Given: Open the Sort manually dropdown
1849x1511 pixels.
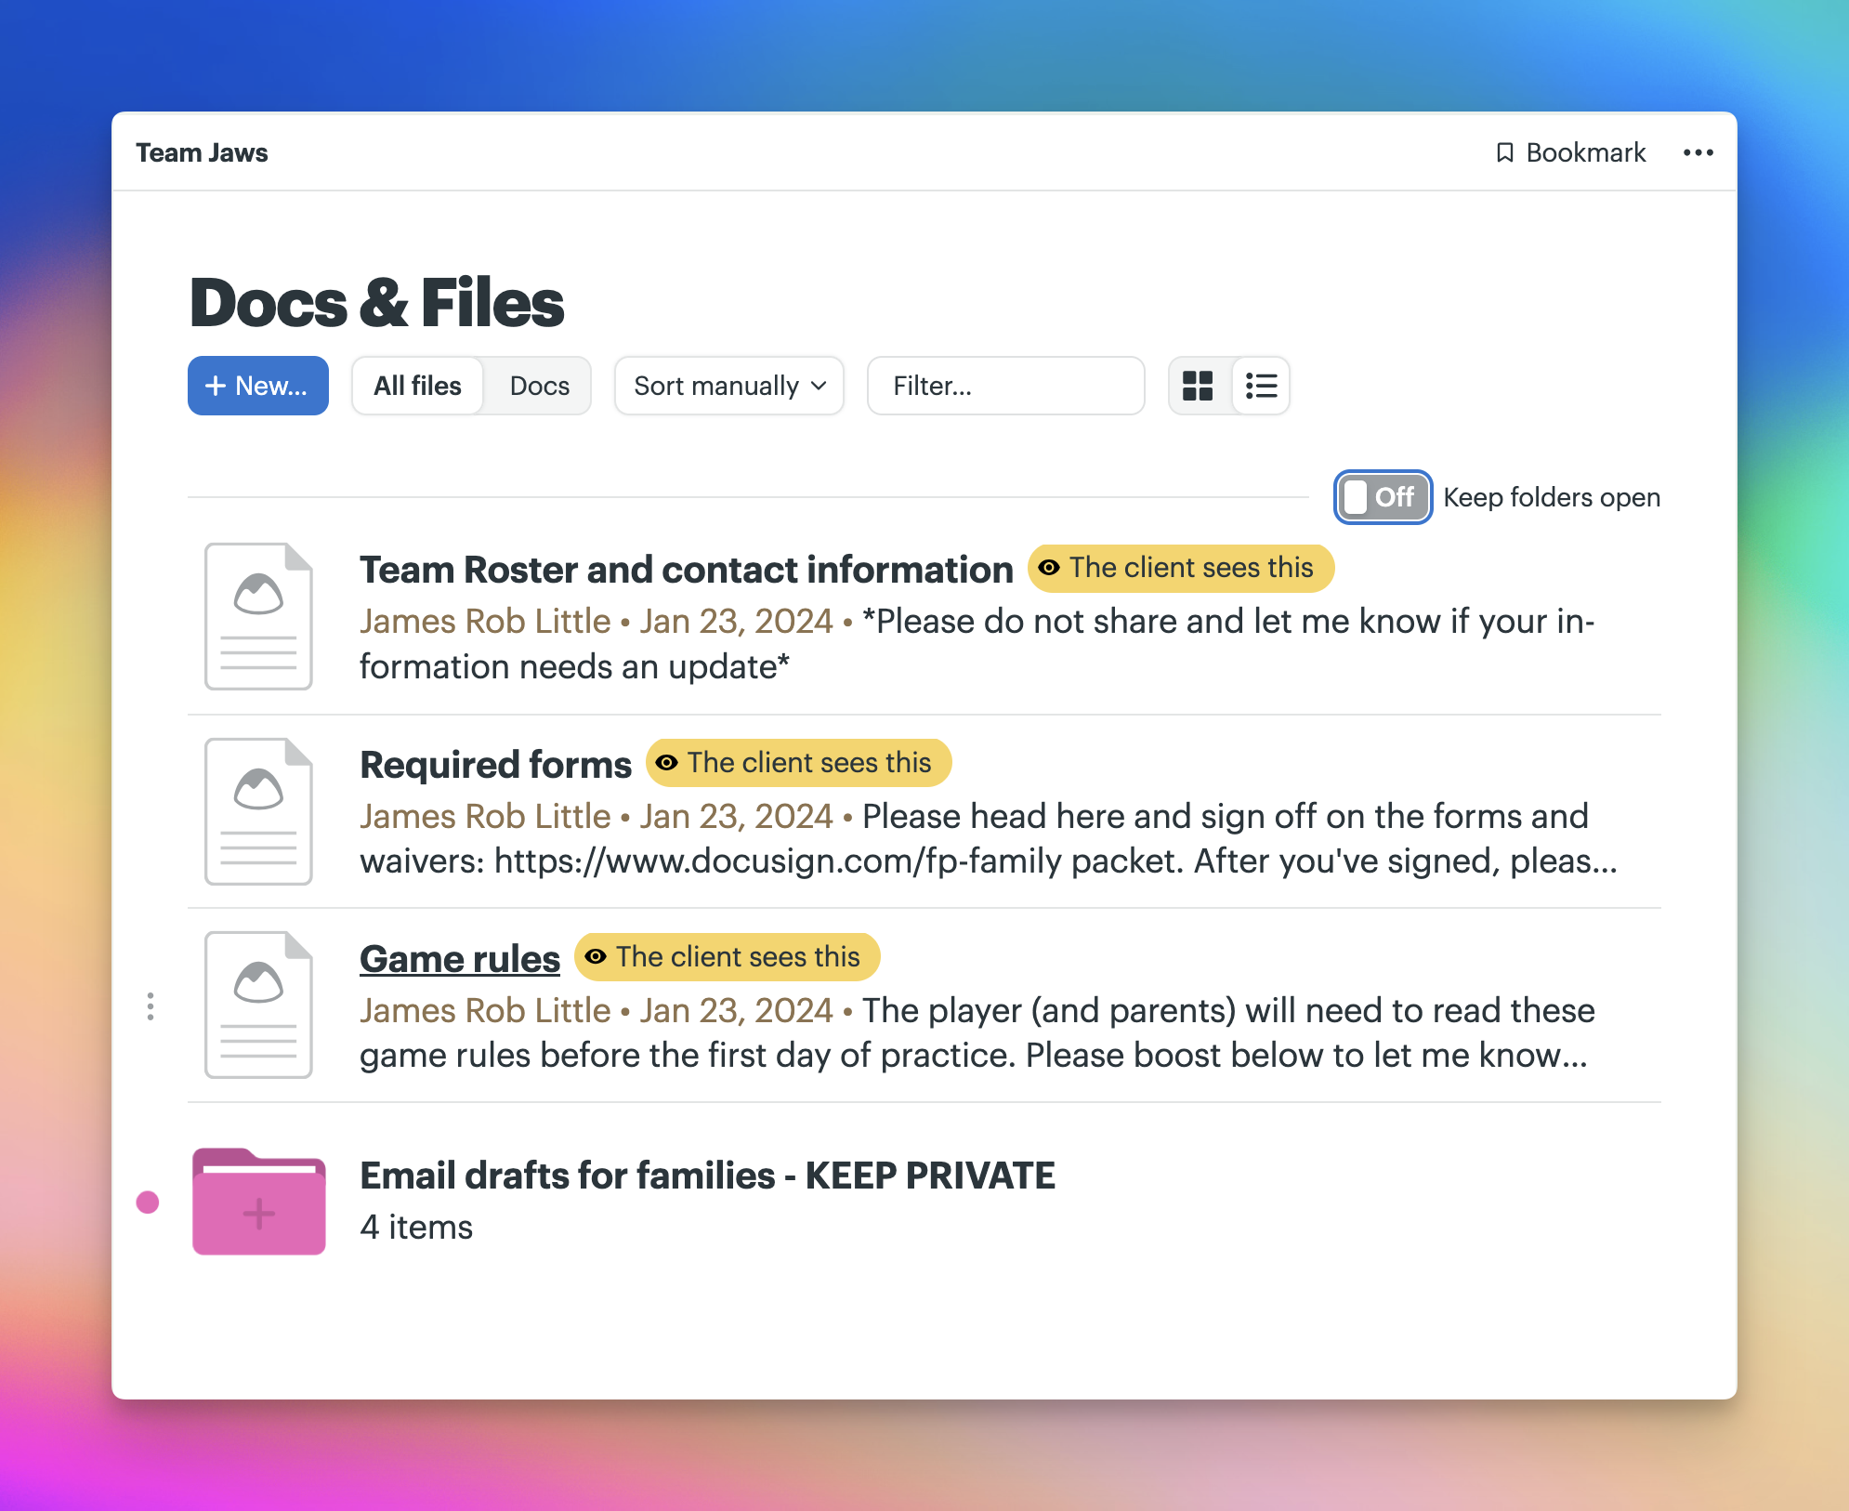Looking at the screenshot, I should 729,386.
